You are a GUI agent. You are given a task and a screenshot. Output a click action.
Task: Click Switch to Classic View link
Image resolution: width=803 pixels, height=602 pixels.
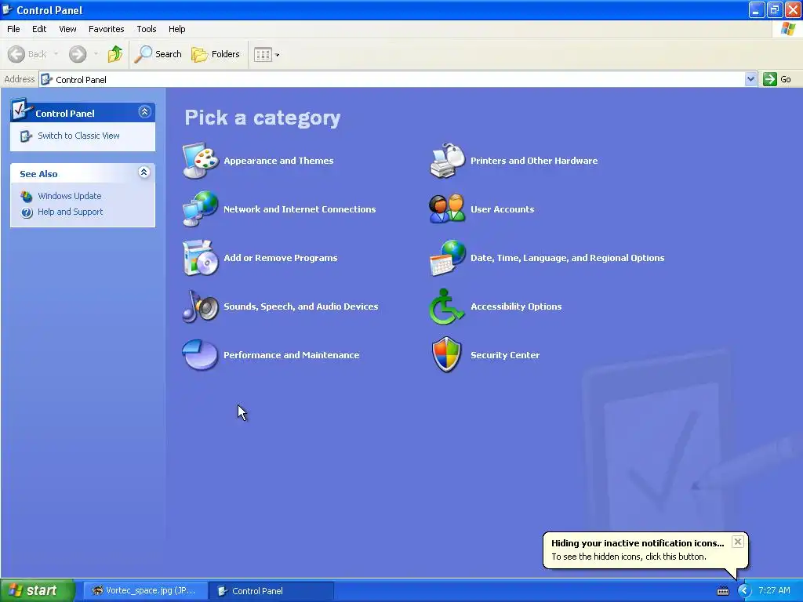click(79, 136)
